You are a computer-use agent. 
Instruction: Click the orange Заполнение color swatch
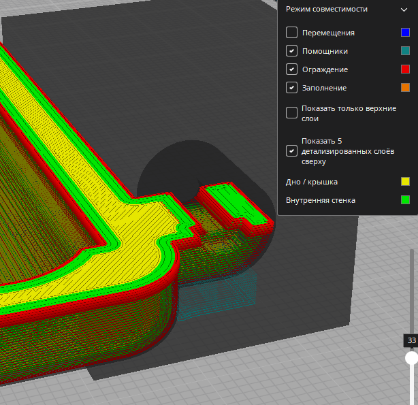coord(405,88)
